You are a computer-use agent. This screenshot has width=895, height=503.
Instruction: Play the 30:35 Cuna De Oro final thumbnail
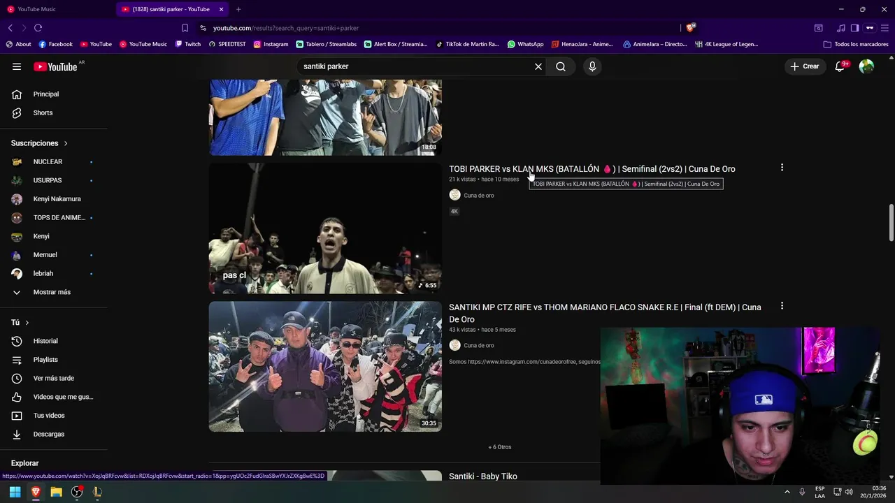(325, 366)
